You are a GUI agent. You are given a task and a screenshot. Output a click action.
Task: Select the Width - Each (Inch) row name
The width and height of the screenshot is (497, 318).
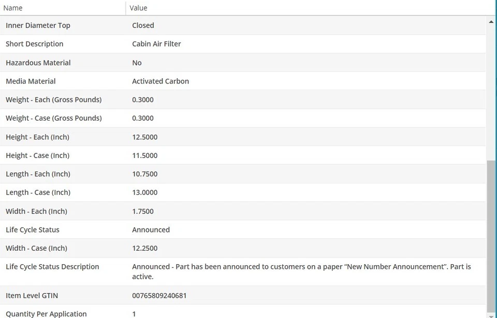[x=36, y=211]
